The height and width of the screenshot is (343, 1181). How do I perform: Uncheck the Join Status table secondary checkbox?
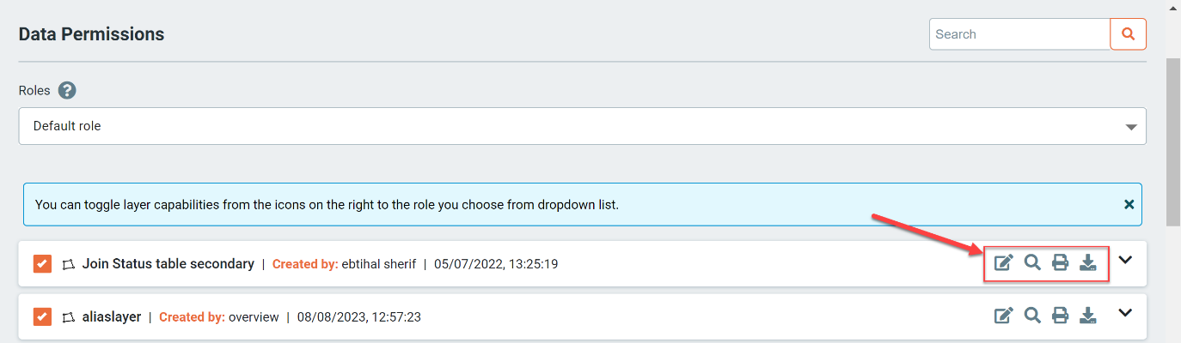tap(43, 264)
